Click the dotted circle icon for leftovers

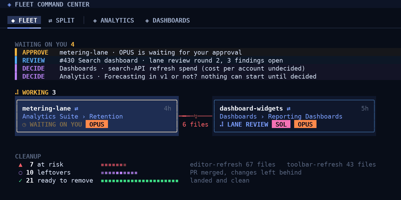pyautogui.click(x=20, y=173)
